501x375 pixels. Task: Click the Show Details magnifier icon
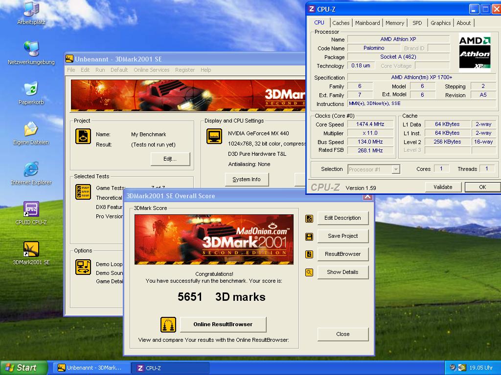(x=309, y=272)
